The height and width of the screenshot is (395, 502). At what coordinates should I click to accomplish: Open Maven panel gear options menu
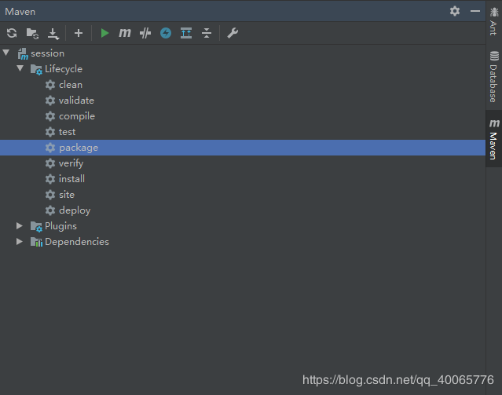[x=455, y=11]
